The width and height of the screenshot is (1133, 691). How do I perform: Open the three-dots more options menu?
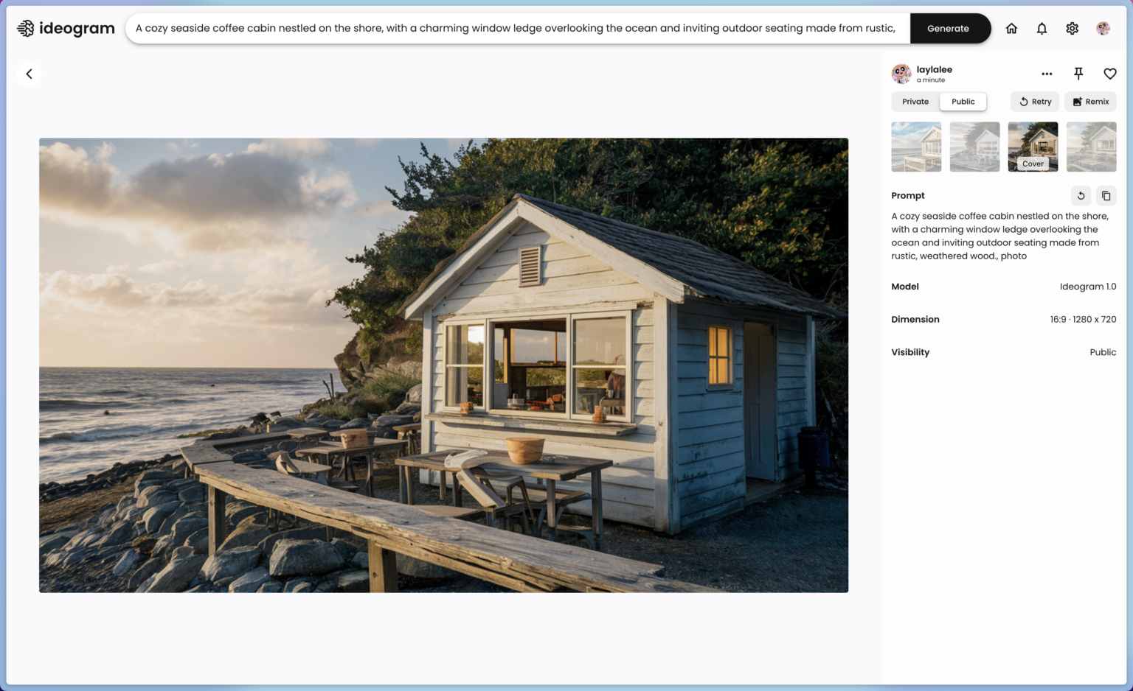click(x=1047, y=74)
